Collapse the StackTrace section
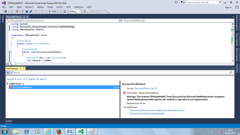The image size is (240, 135). (x=125, y=107)
